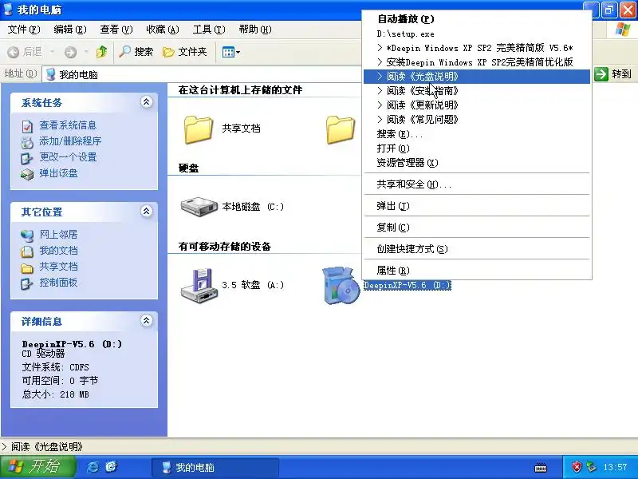Launch Internet Explorer from quick launch
Image resolution: width=638 pixels, height=479 pixels.
[x=93, y=467]
